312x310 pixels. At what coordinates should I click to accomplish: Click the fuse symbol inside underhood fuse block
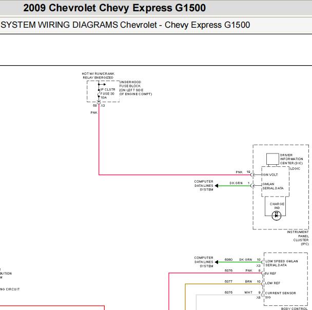99,93
